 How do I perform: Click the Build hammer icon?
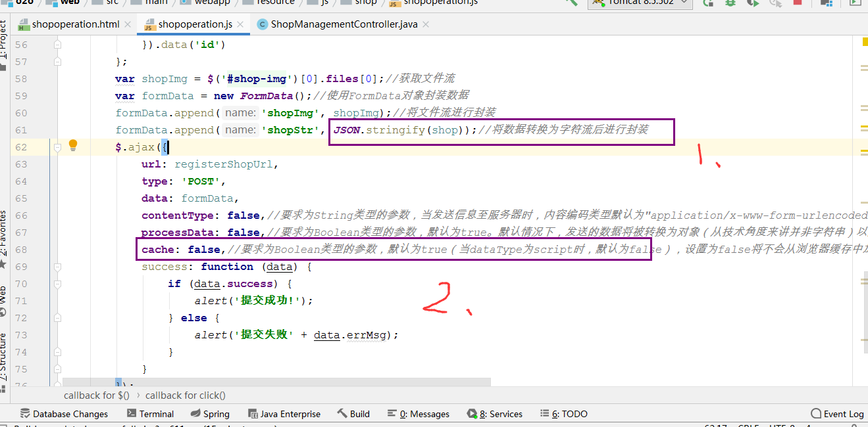pos(342,414)
